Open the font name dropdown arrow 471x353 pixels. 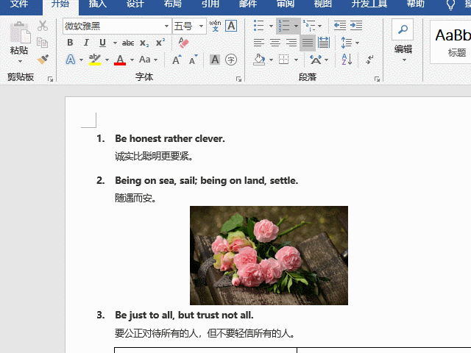coord(166,26)
